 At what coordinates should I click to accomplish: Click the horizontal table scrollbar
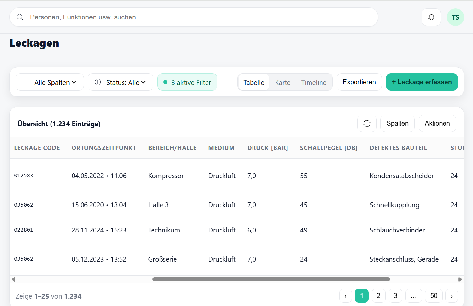tap(271, 279)
